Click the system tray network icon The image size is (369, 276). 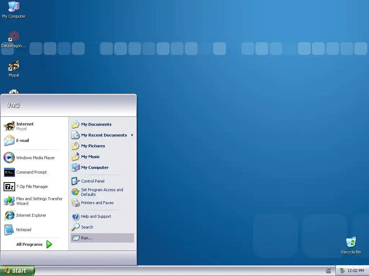point(342,271)
